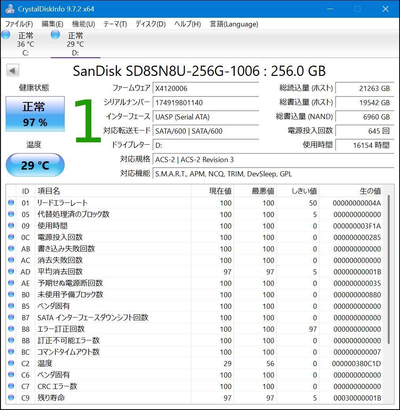This screenshot has height=410, width=400.
Task: Open the 機能(U) menu
Action: click(83, 24)
